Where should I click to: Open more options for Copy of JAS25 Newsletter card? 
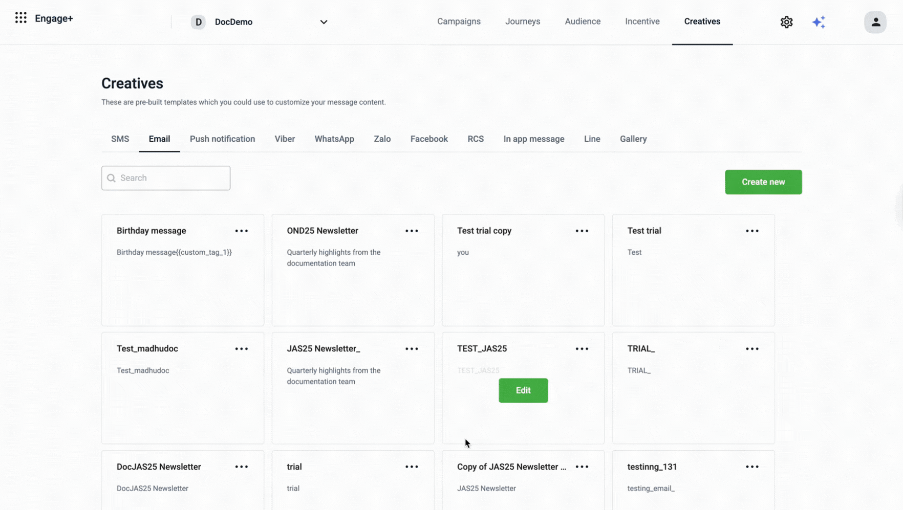point(582,467)
